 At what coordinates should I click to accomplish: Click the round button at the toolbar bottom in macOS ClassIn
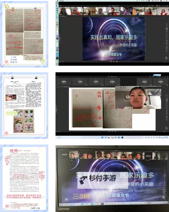166,58
